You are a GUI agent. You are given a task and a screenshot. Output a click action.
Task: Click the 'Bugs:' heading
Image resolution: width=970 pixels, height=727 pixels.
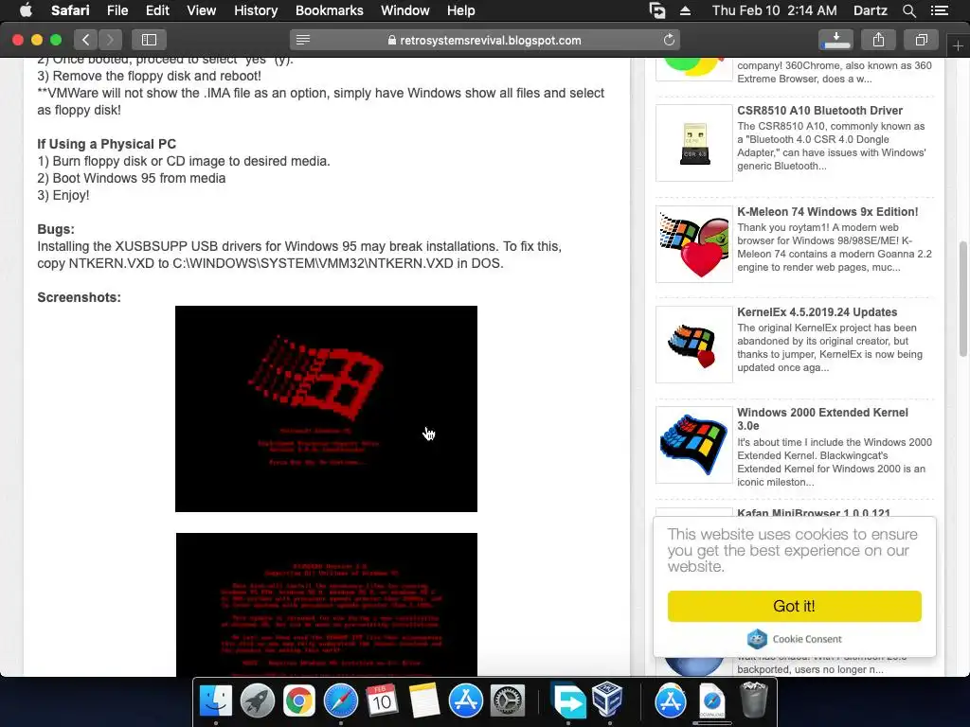pos(56,229)
